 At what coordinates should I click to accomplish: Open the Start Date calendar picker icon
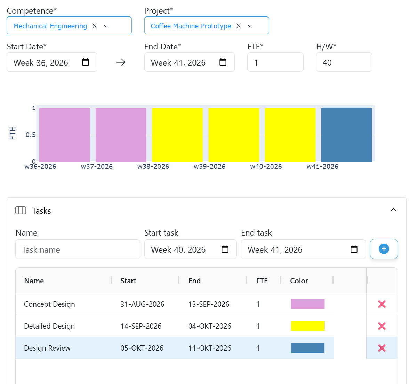(86, 62)
